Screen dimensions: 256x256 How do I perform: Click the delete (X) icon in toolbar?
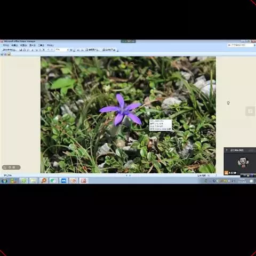coord(44,50)
